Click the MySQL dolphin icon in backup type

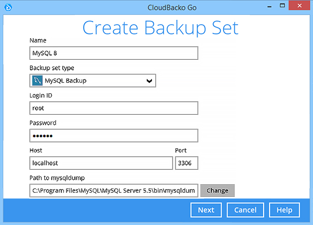pos(37,80)
